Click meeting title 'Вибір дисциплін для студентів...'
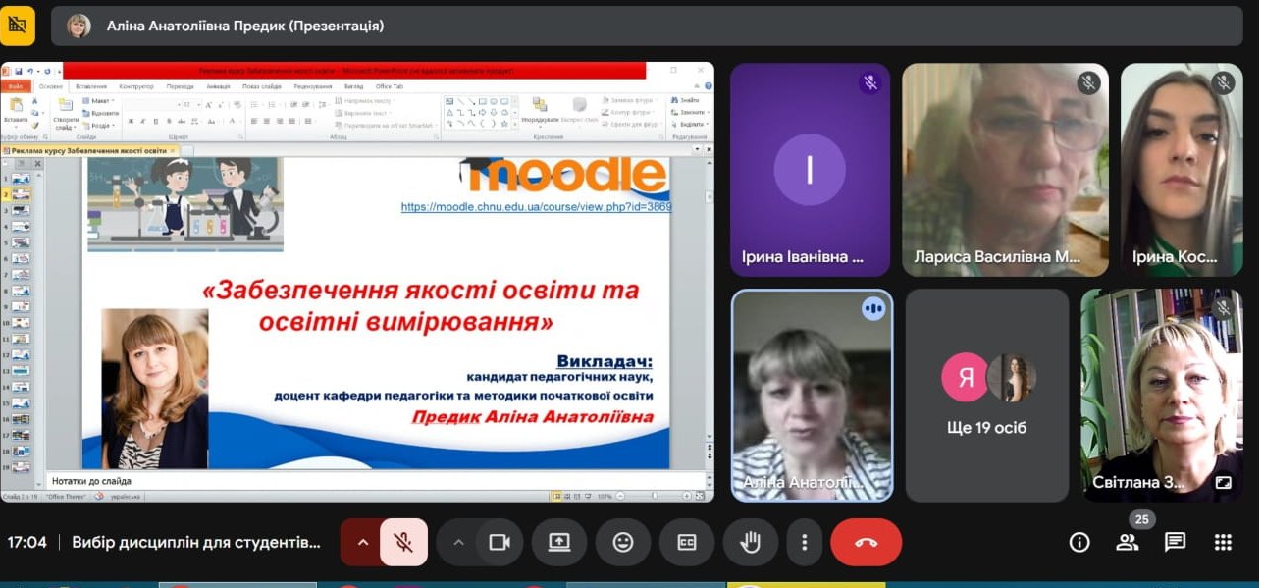Screen dimensions: 1263x588 tap(196, 542)
